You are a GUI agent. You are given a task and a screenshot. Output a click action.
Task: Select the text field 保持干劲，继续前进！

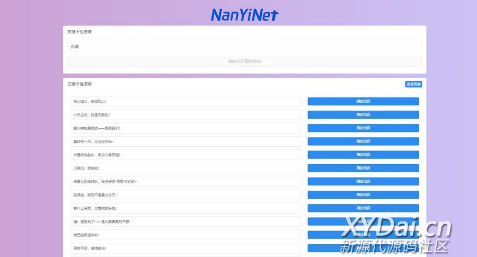[185, 248]
